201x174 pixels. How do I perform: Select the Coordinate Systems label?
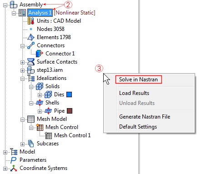point(44,168)
